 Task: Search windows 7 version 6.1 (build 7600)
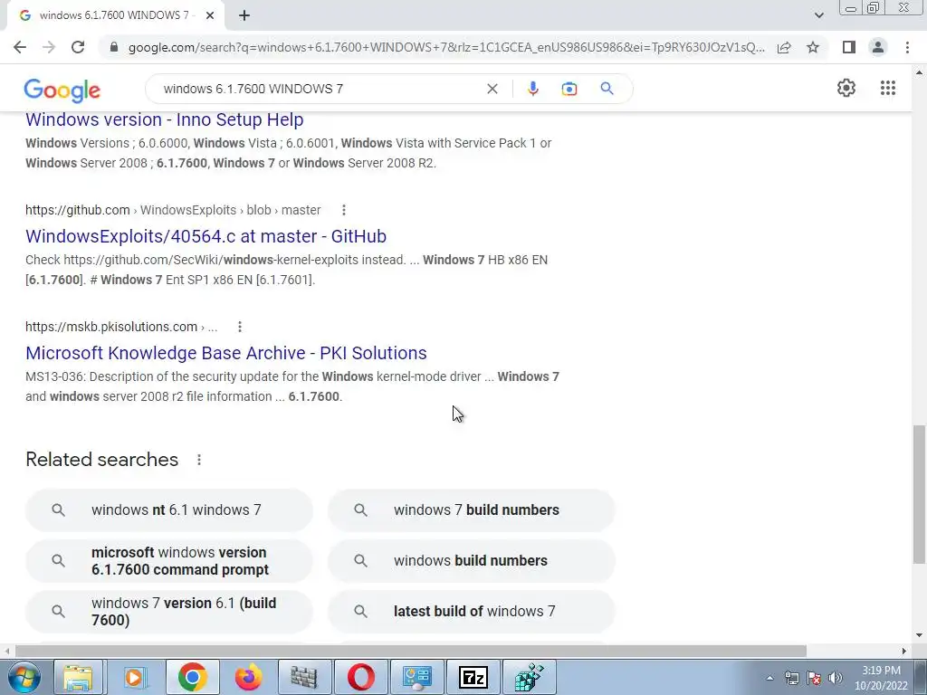[x=169, y=612]
